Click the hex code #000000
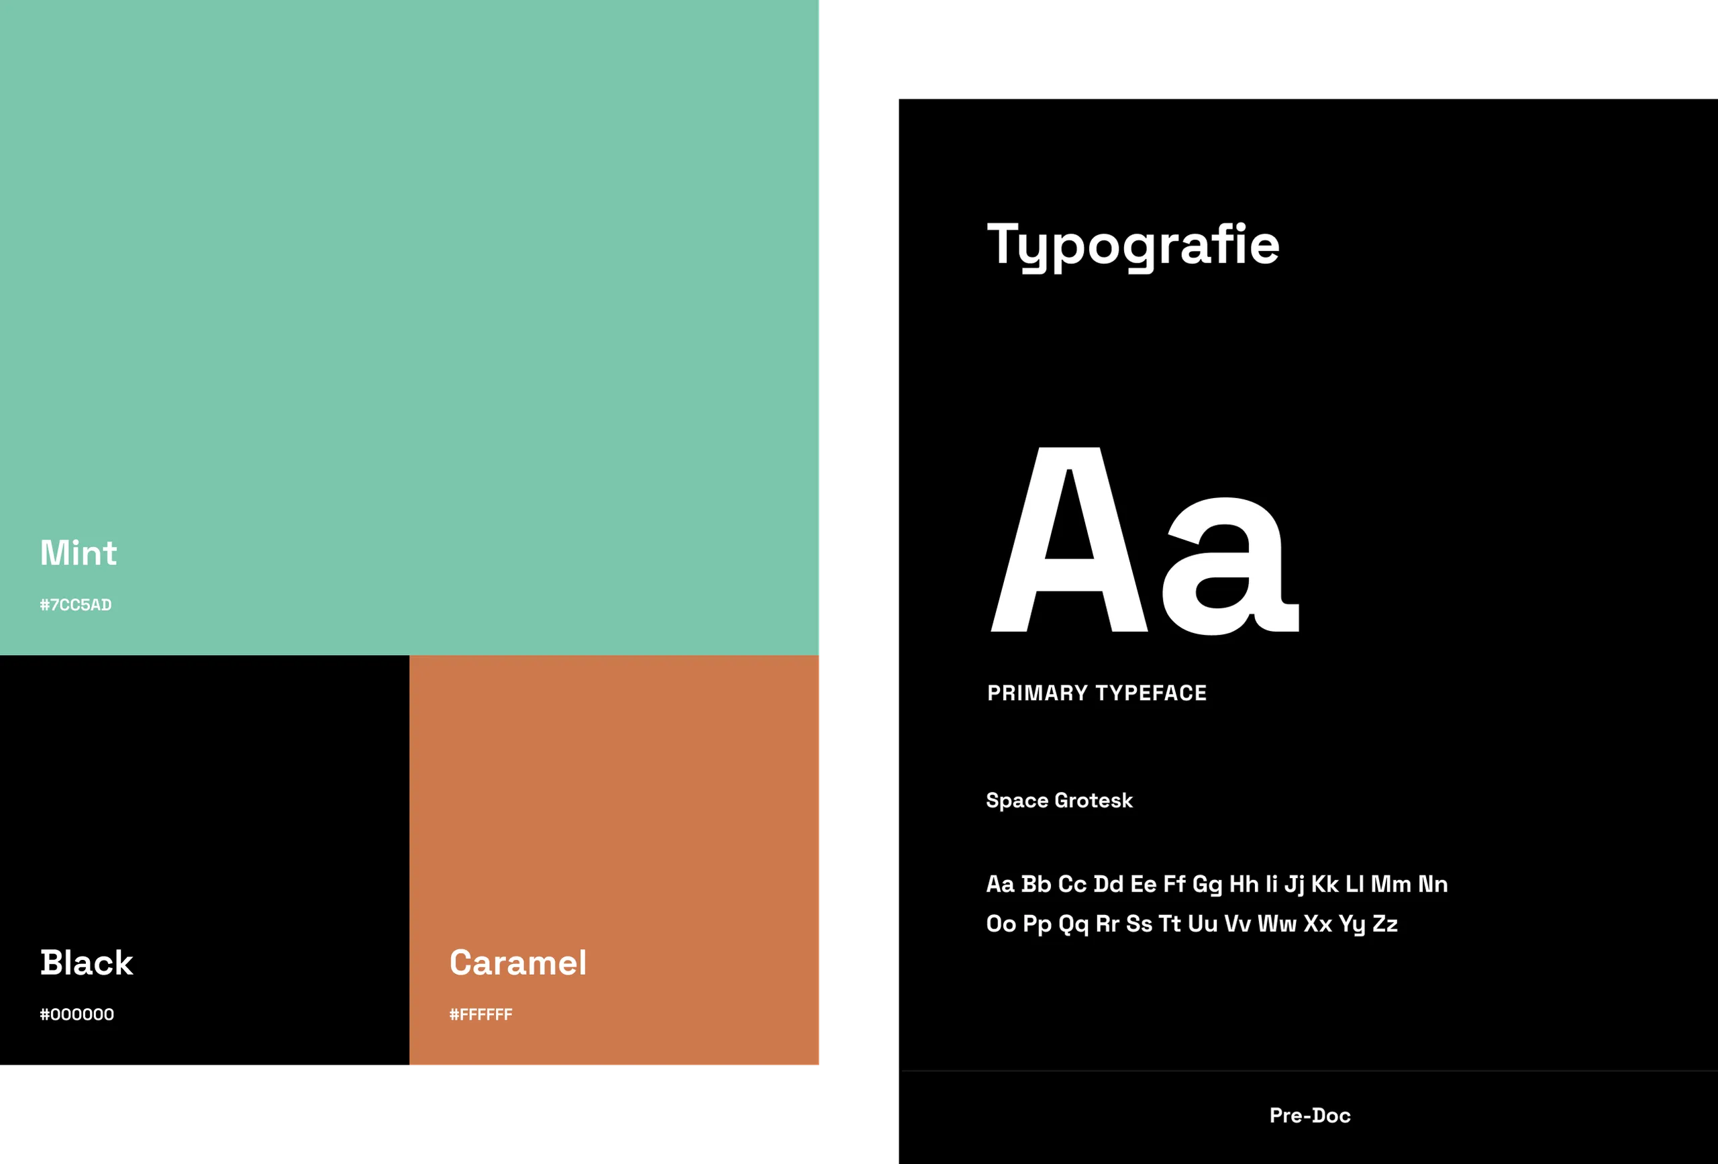The width and height of the screenshot is (1718, 1164). [77, 1014]
